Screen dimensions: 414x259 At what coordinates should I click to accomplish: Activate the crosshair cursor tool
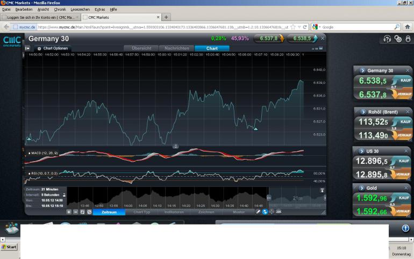[272, 212]
